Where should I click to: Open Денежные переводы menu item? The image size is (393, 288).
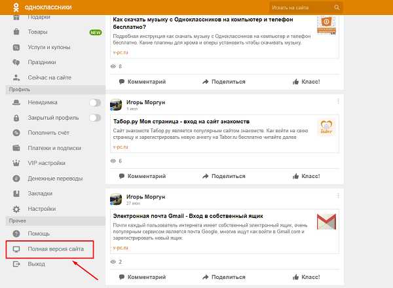[55, 178]
